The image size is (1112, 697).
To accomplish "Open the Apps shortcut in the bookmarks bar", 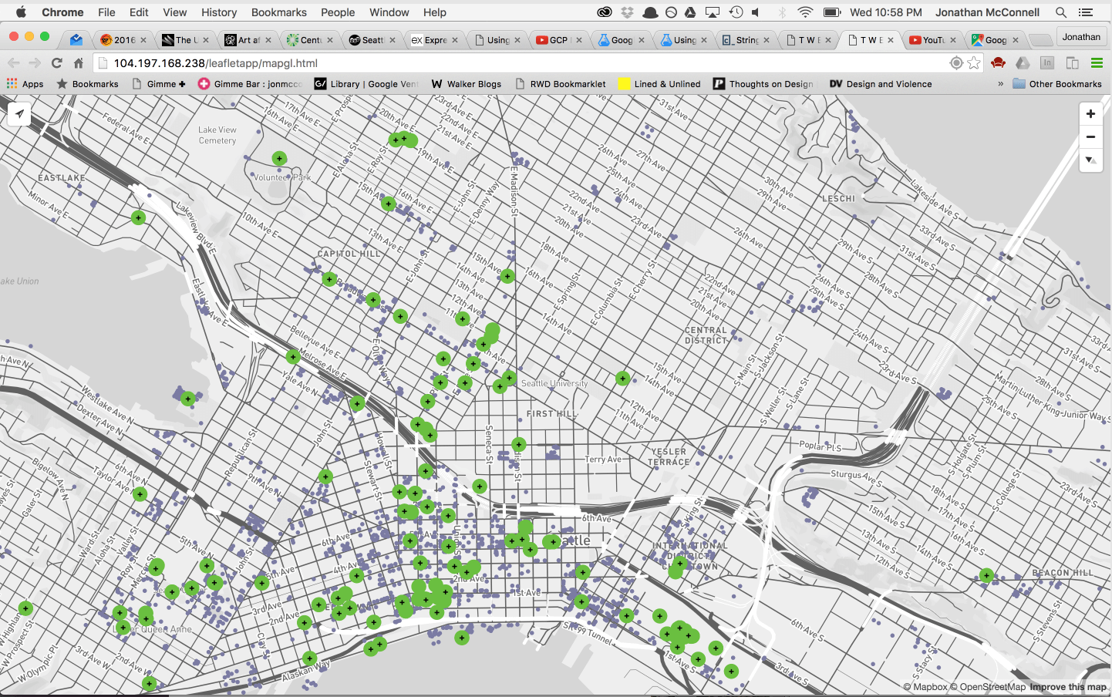I will (x=25, y=84).
